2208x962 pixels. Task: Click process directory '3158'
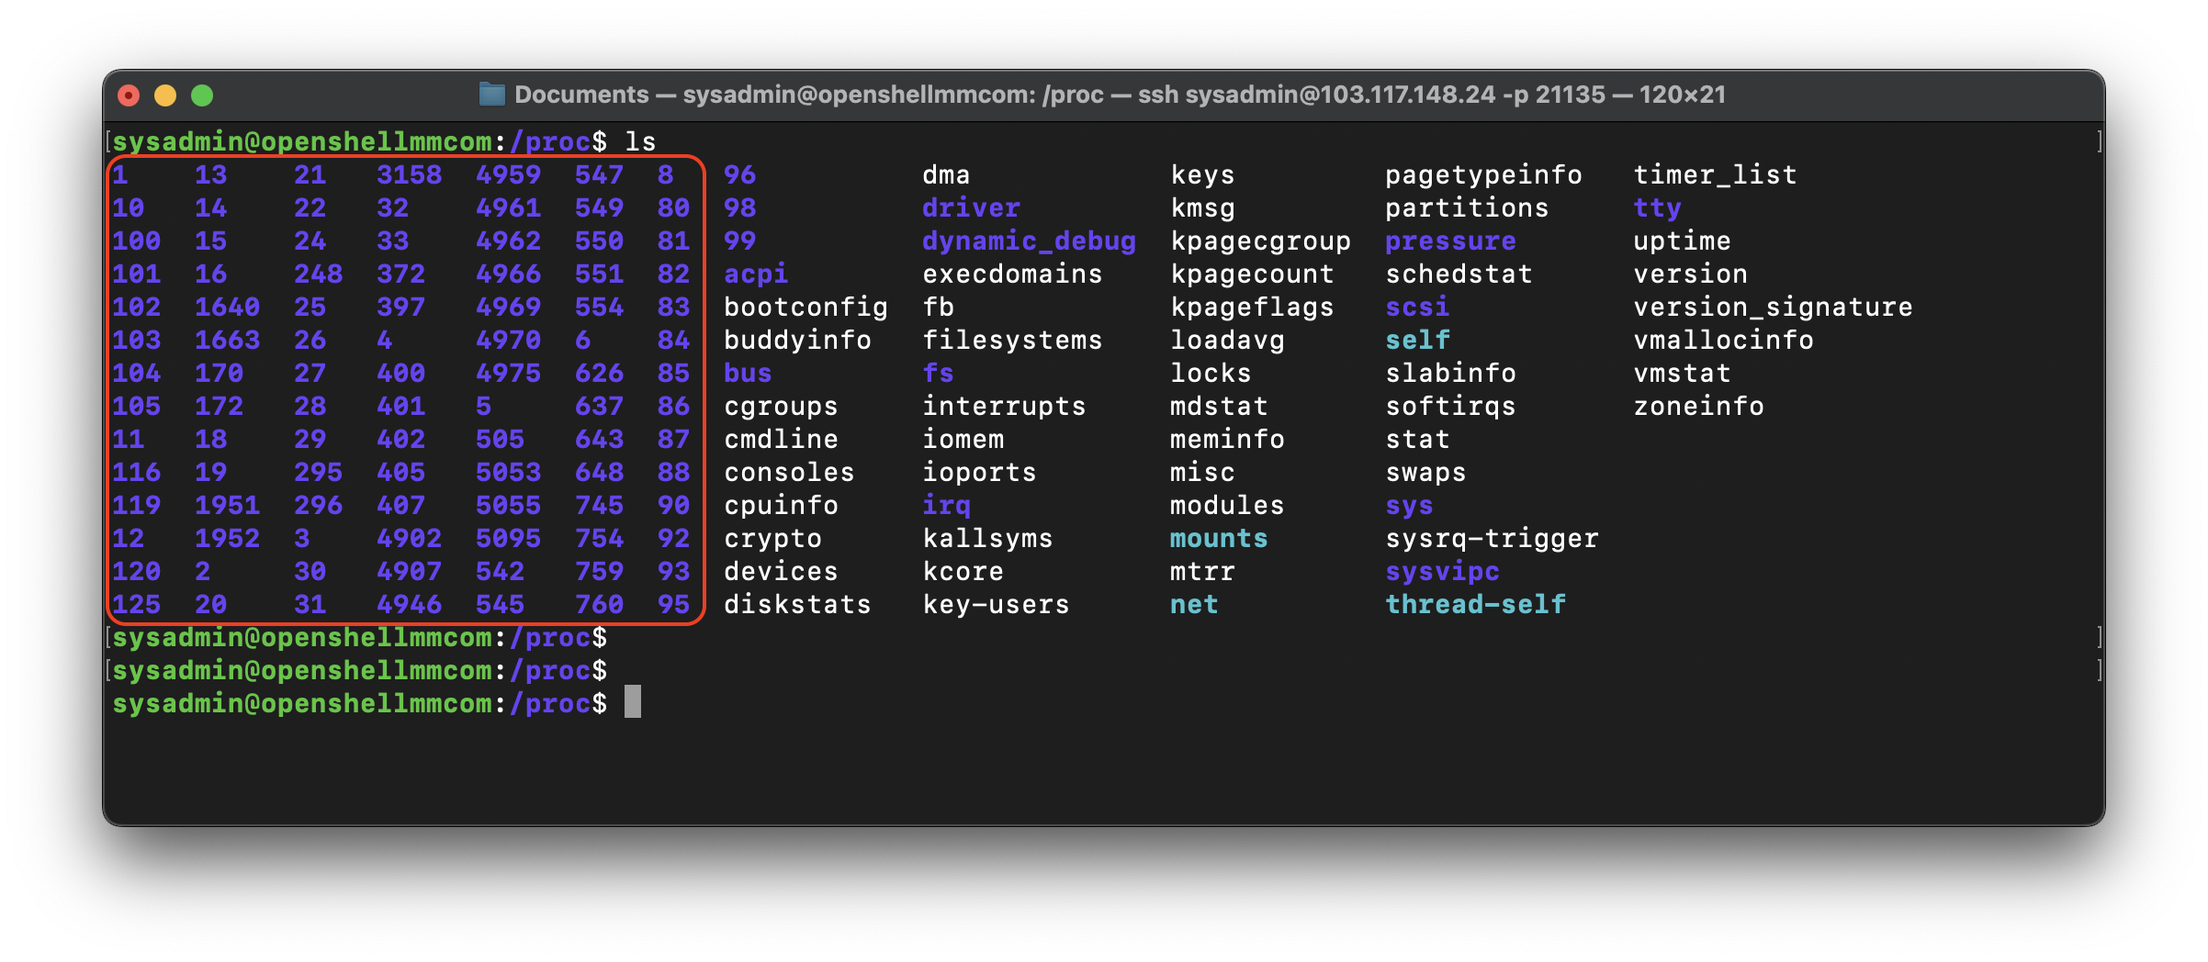pos(409,174)
